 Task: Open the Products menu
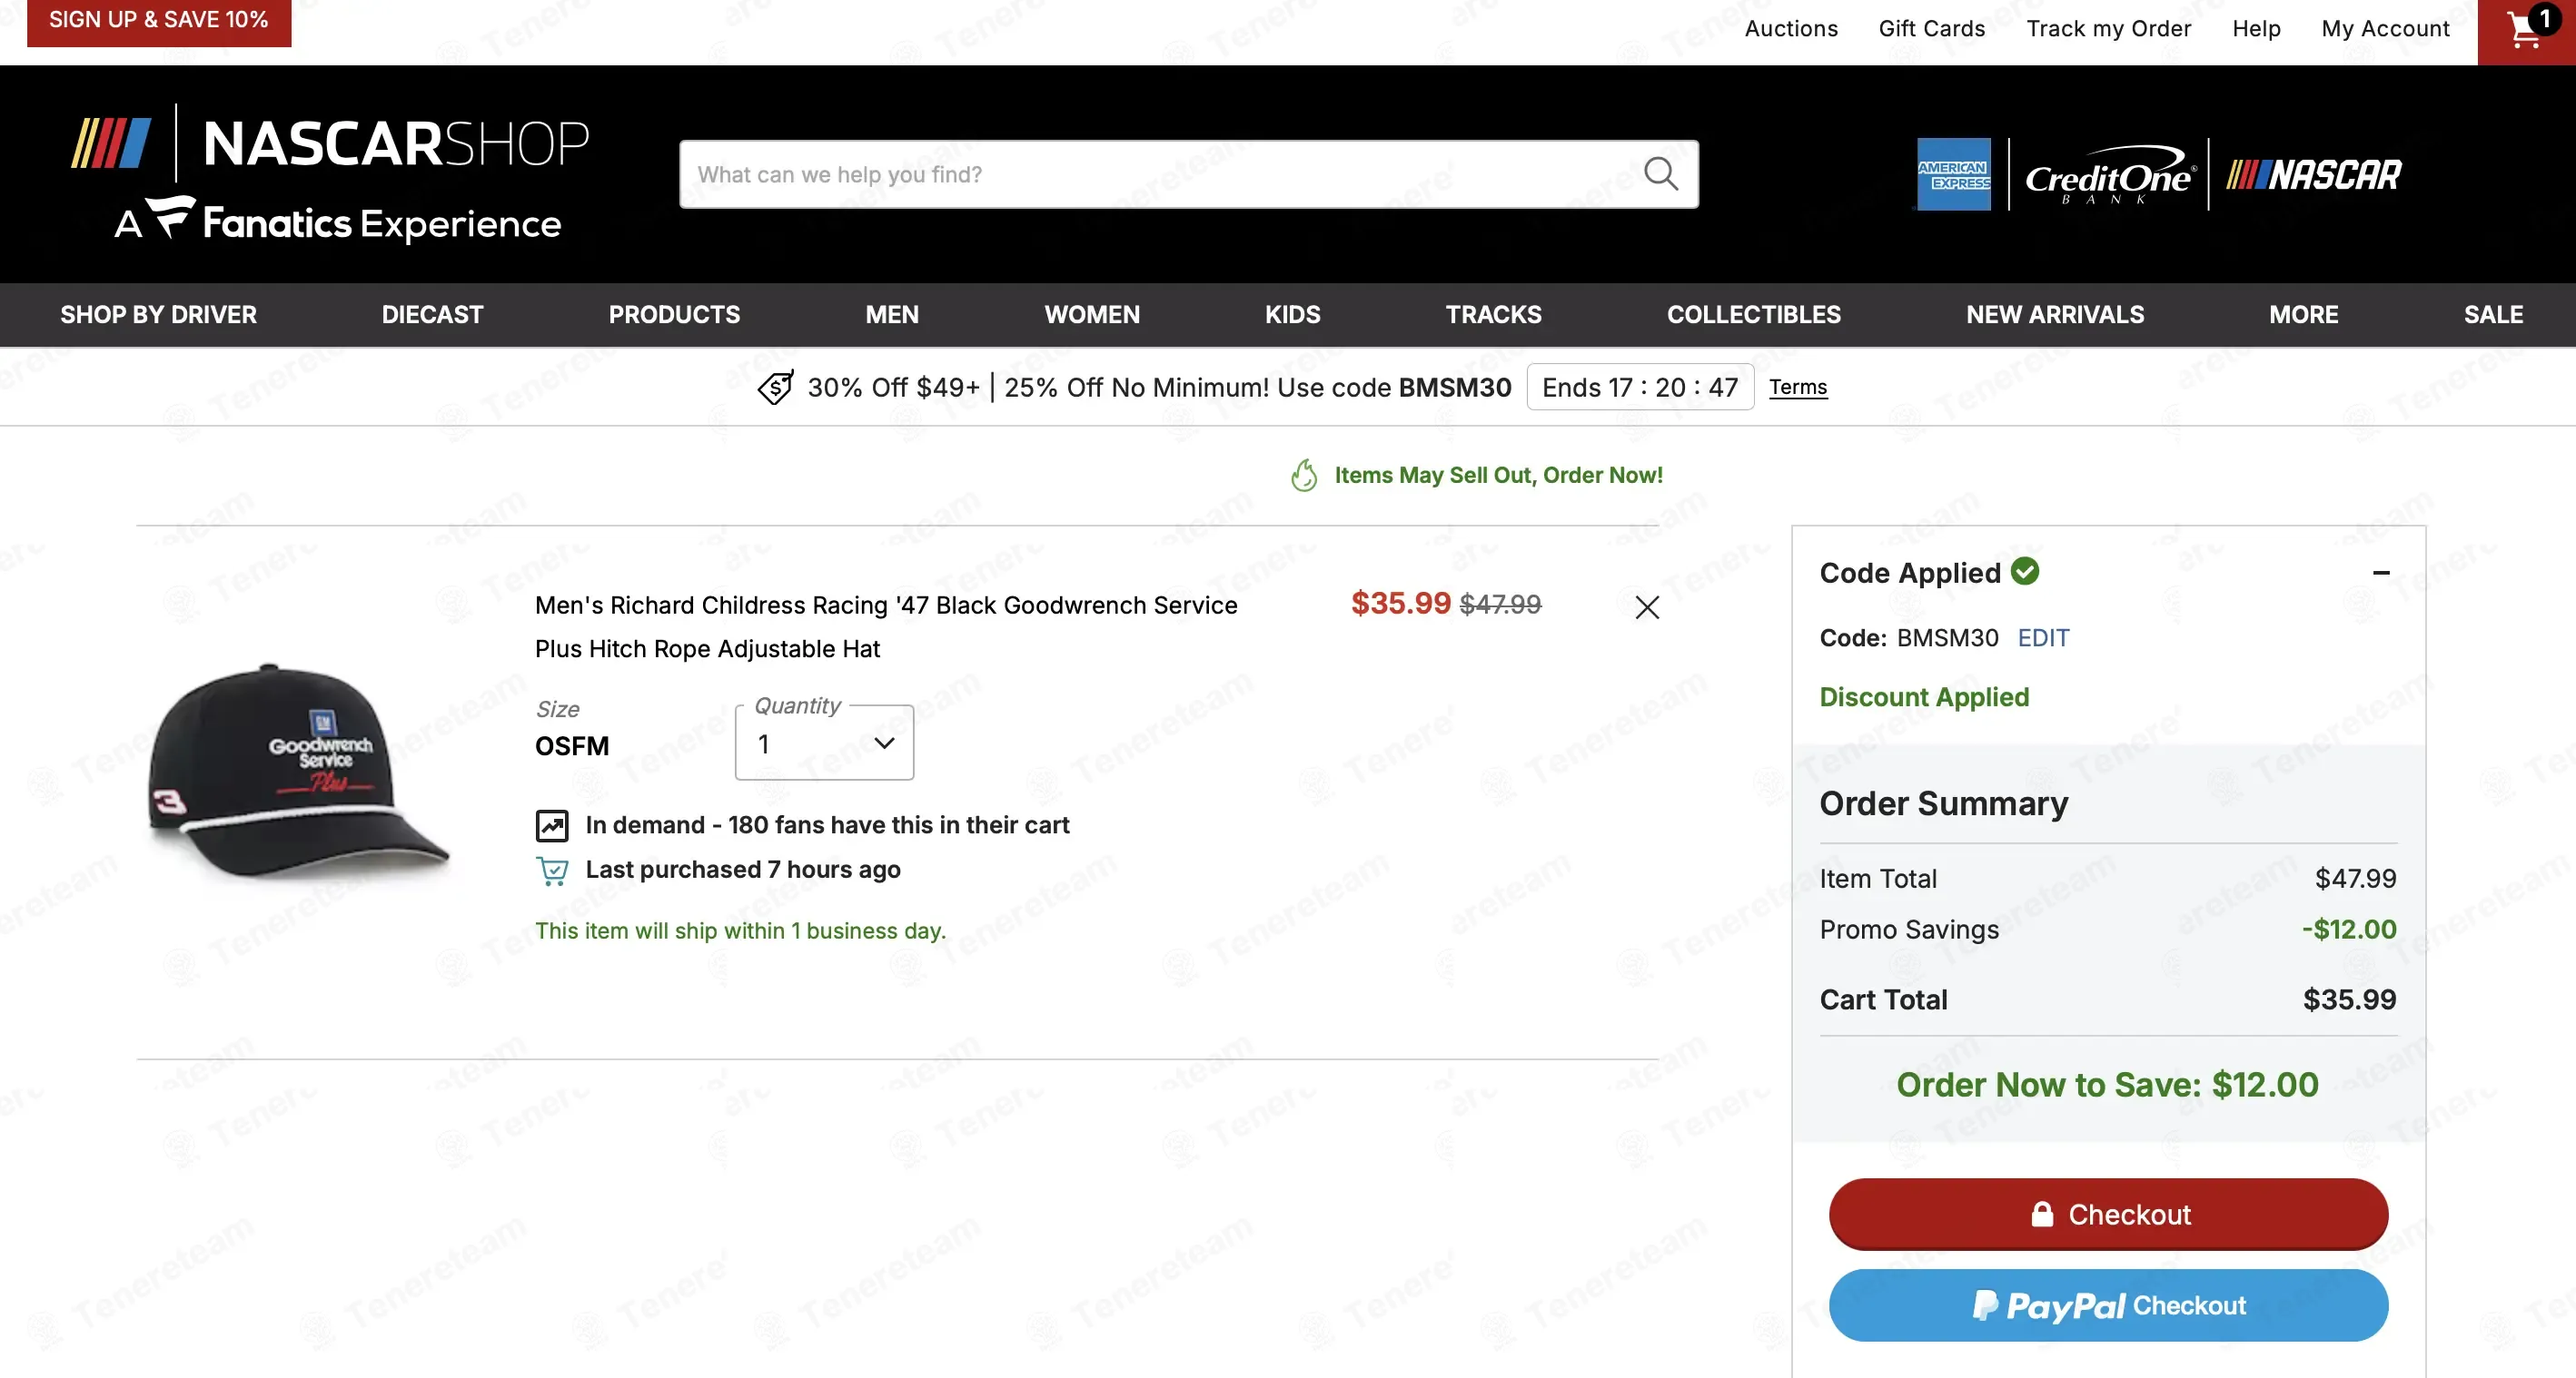[x=674, y=315]
